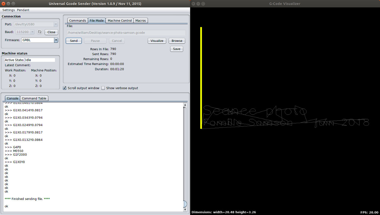380x215 pixels.
Task: Maximize the Universal Gcode Sender window
Action: (14, 4)
